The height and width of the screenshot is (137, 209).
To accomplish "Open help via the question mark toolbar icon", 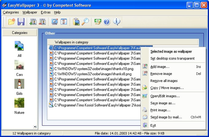I will pos(107,22).
